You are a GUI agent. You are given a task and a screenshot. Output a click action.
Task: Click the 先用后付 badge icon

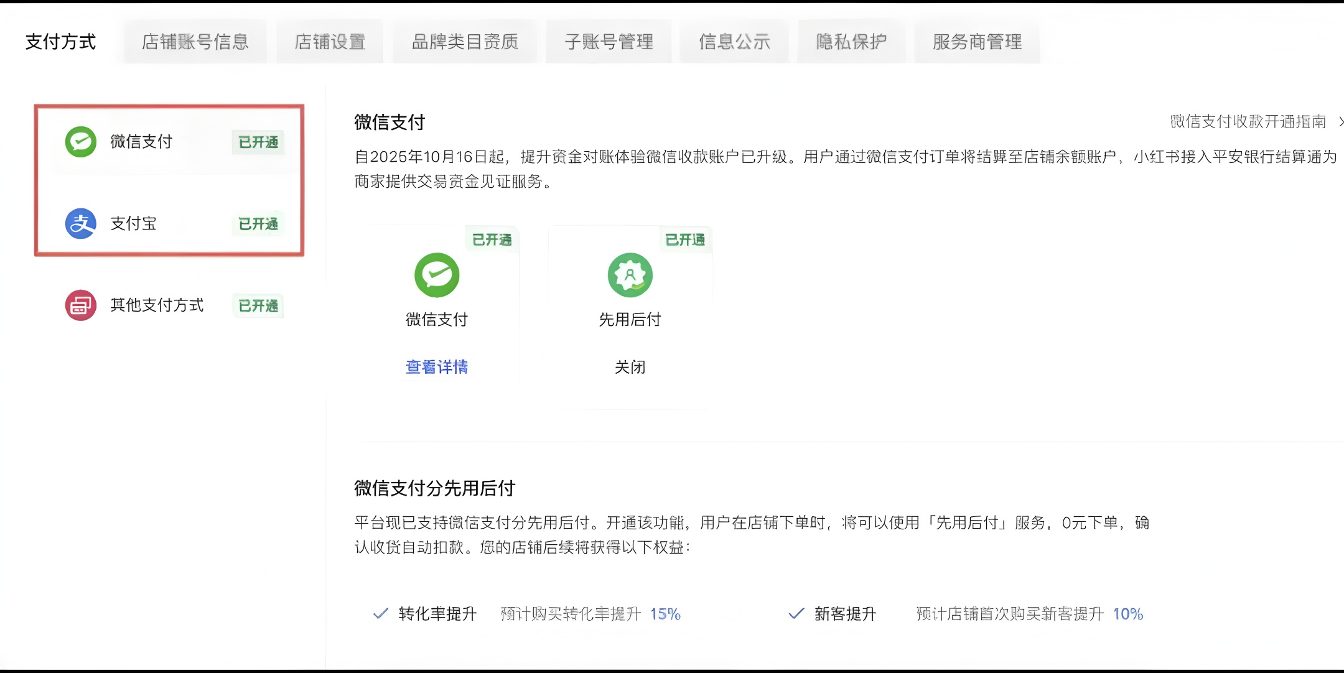[x=630, y=275]
